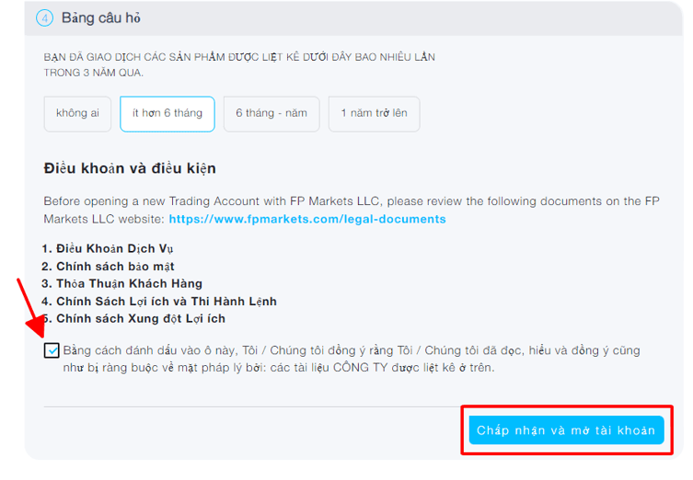Pick '1 năm trở lên' option

coord(374,114)
